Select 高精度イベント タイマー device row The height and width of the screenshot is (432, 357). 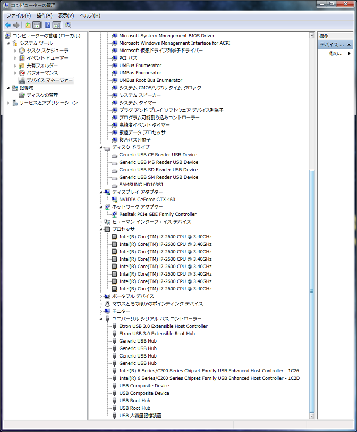[x=144, y=125]
